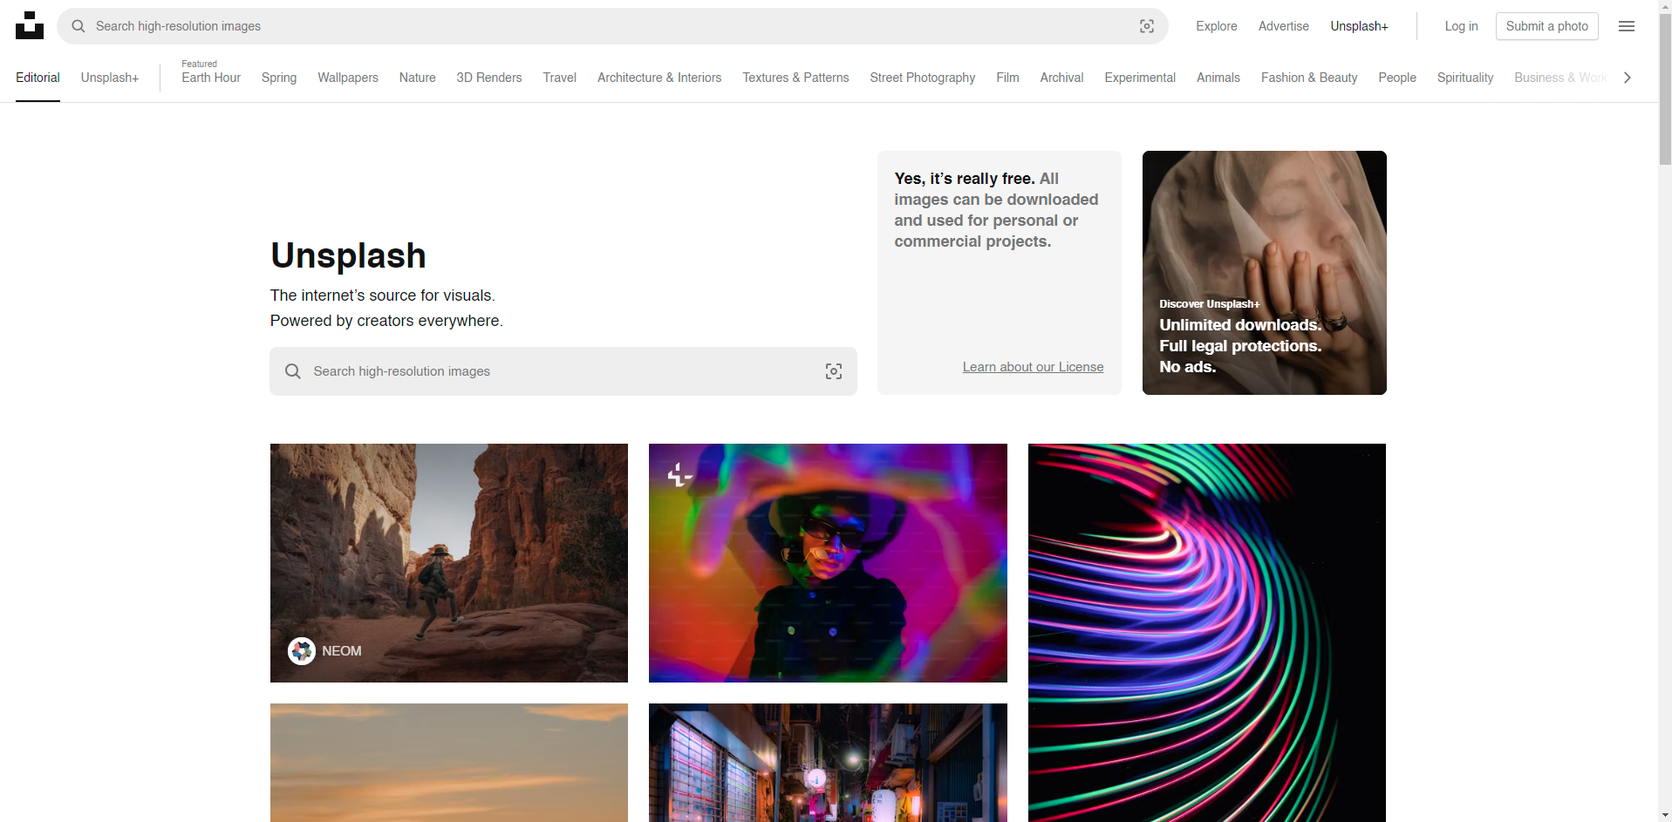
Task: Open the Earth Hour featured collection
Action: pos(210,78)
